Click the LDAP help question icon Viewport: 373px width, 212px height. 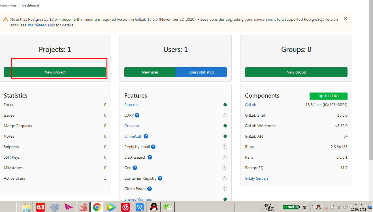(x=137, y=115)
